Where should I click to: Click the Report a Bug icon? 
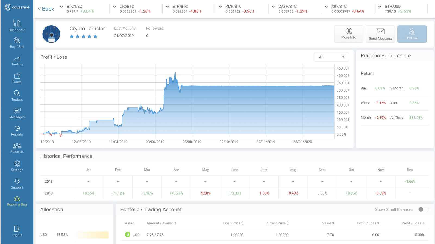pyautogui.click(x=17, y=199)
